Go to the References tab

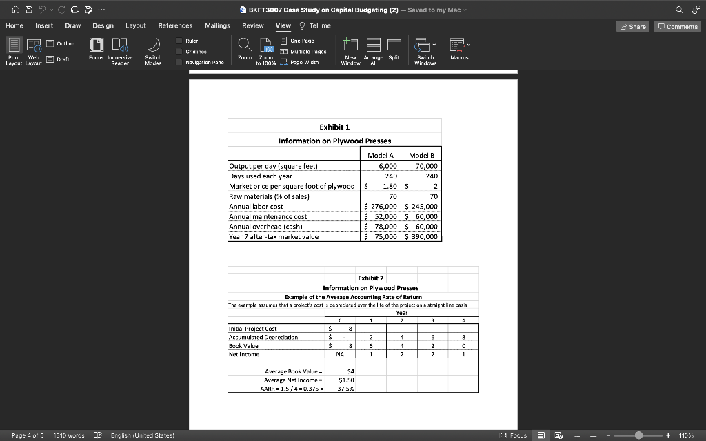coord(175,25)
